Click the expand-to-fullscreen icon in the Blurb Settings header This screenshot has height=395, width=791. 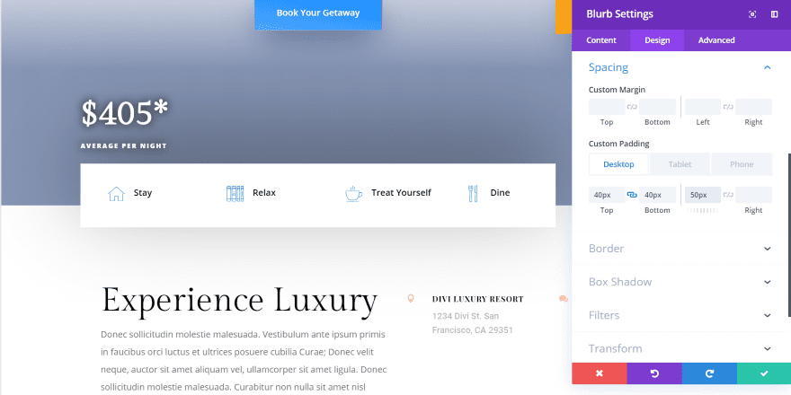pyautogui.click(x=752, y=14)
